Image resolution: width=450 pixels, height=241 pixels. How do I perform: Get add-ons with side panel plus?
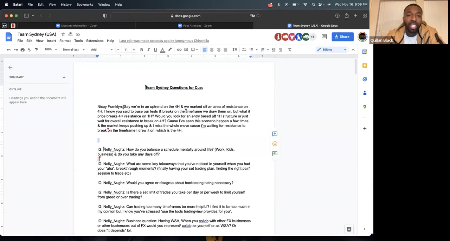[x=365, y=129]
